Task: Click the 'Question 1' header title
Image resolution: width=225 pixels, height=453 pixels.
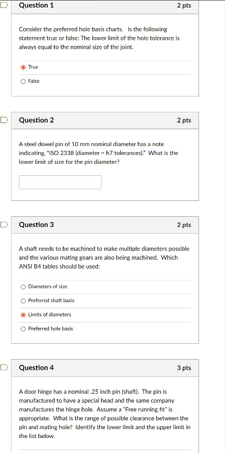Action: (x=36, y=5)
